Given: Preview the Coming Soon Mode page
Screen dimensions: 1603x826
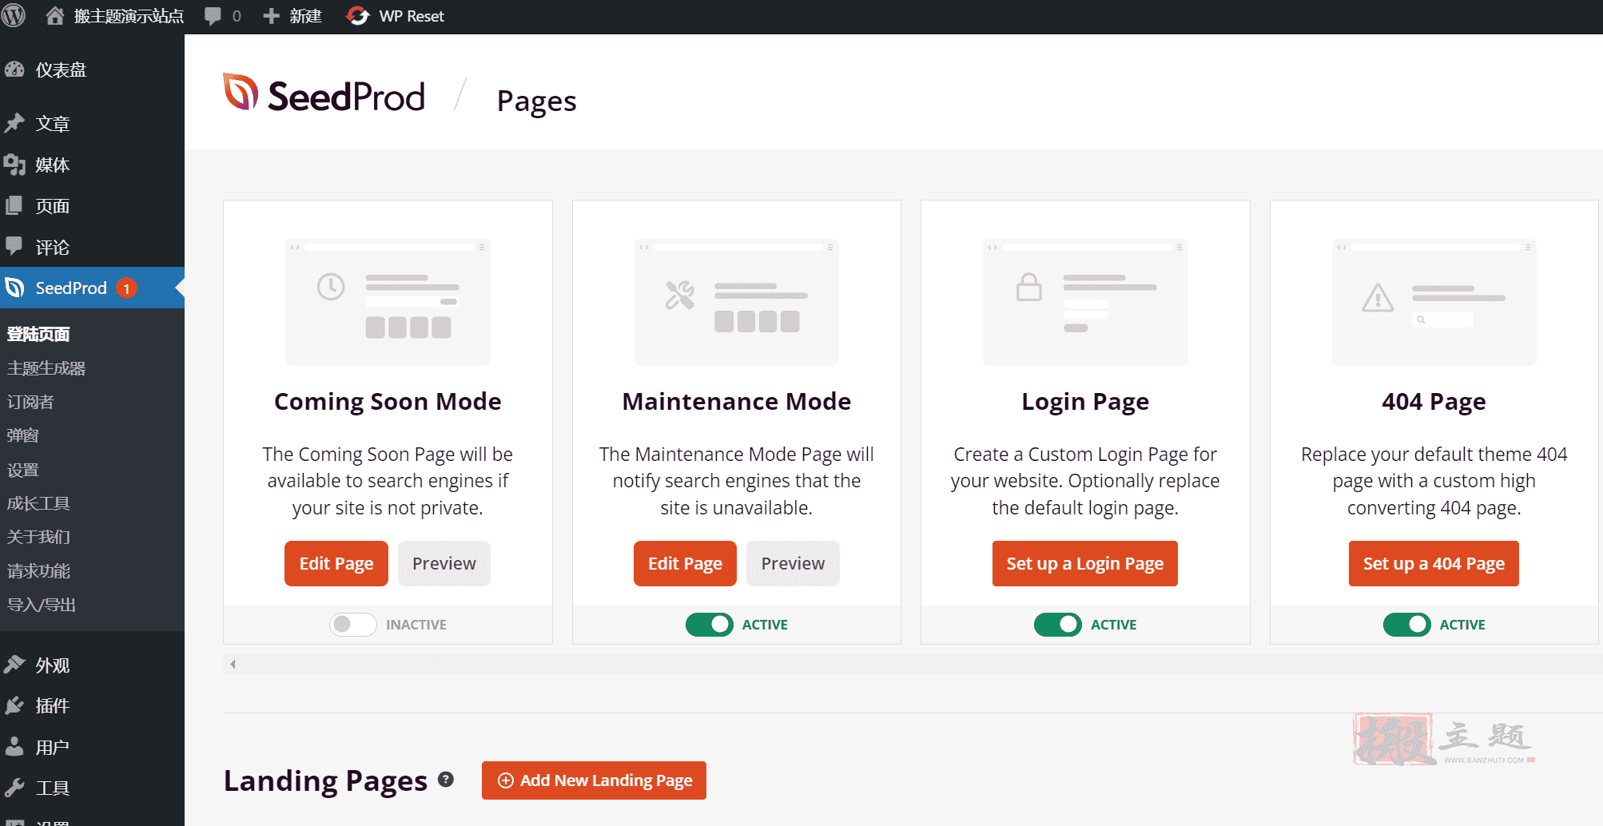Looking at the screenshot, I should (444, 563).
